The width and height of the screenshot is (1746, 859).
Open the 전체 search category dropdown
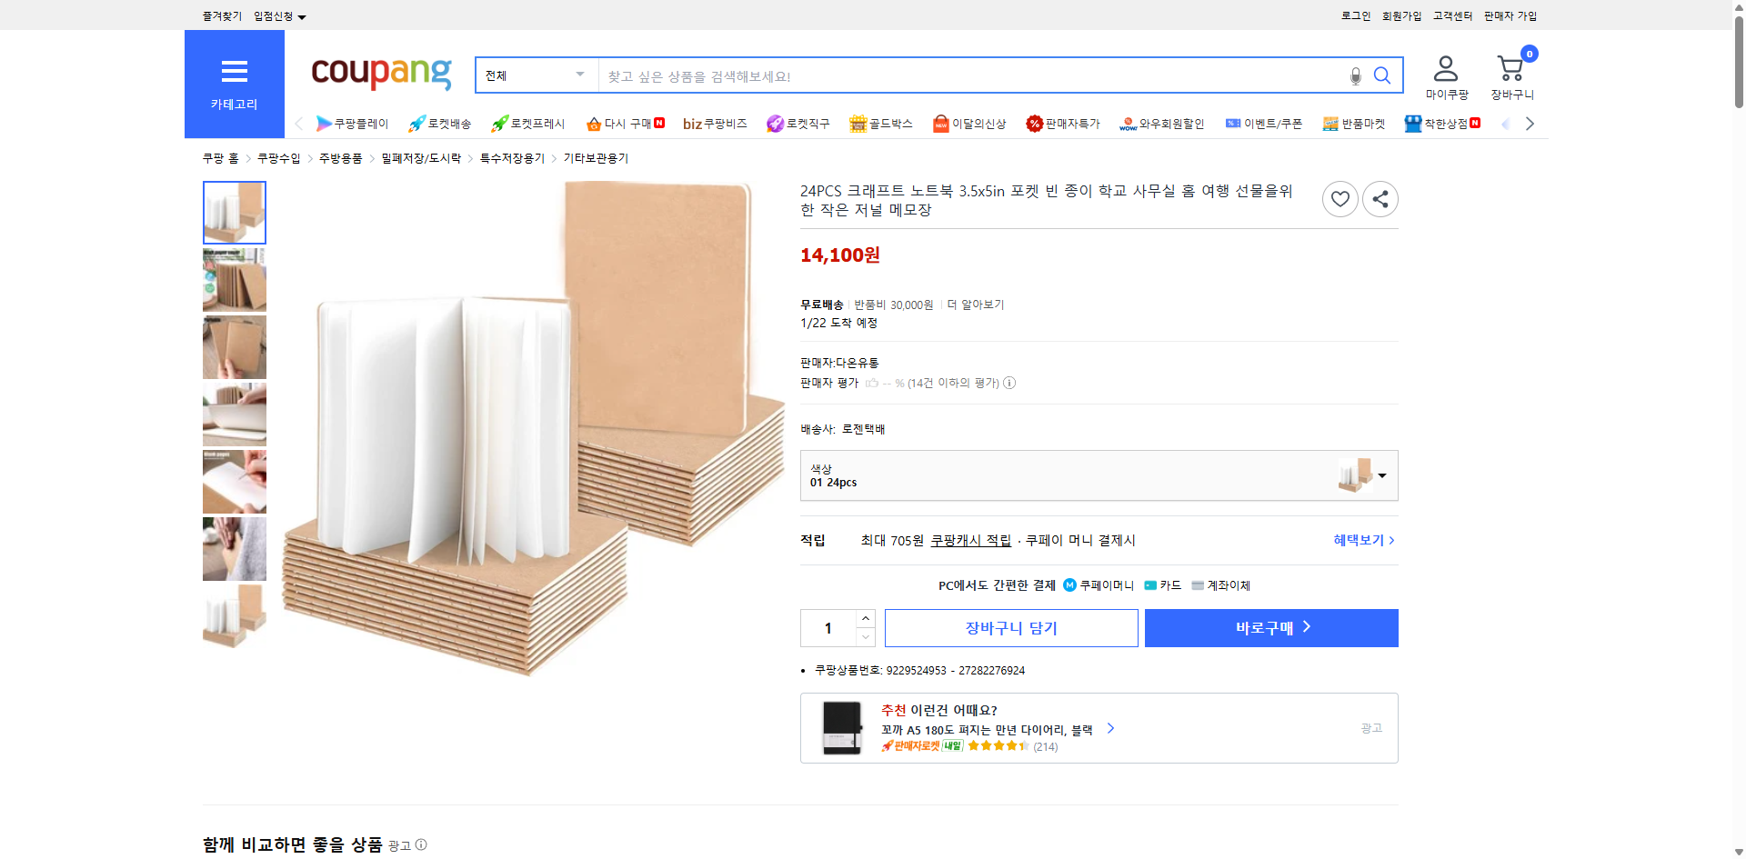point(535,75)
